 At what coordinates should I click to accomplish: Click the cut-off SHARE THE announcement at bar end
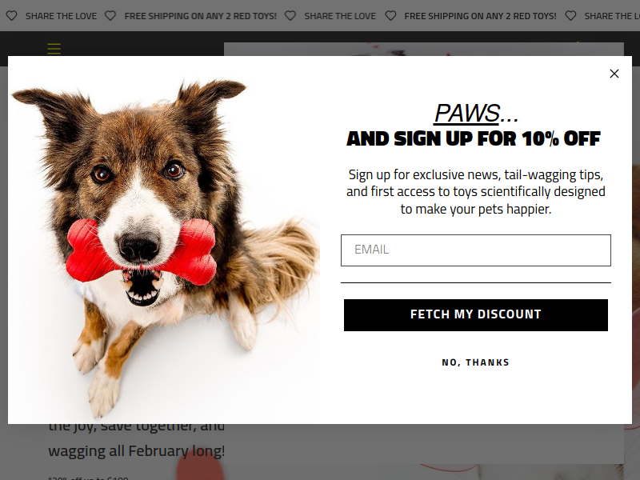click(x=612, y=16)
